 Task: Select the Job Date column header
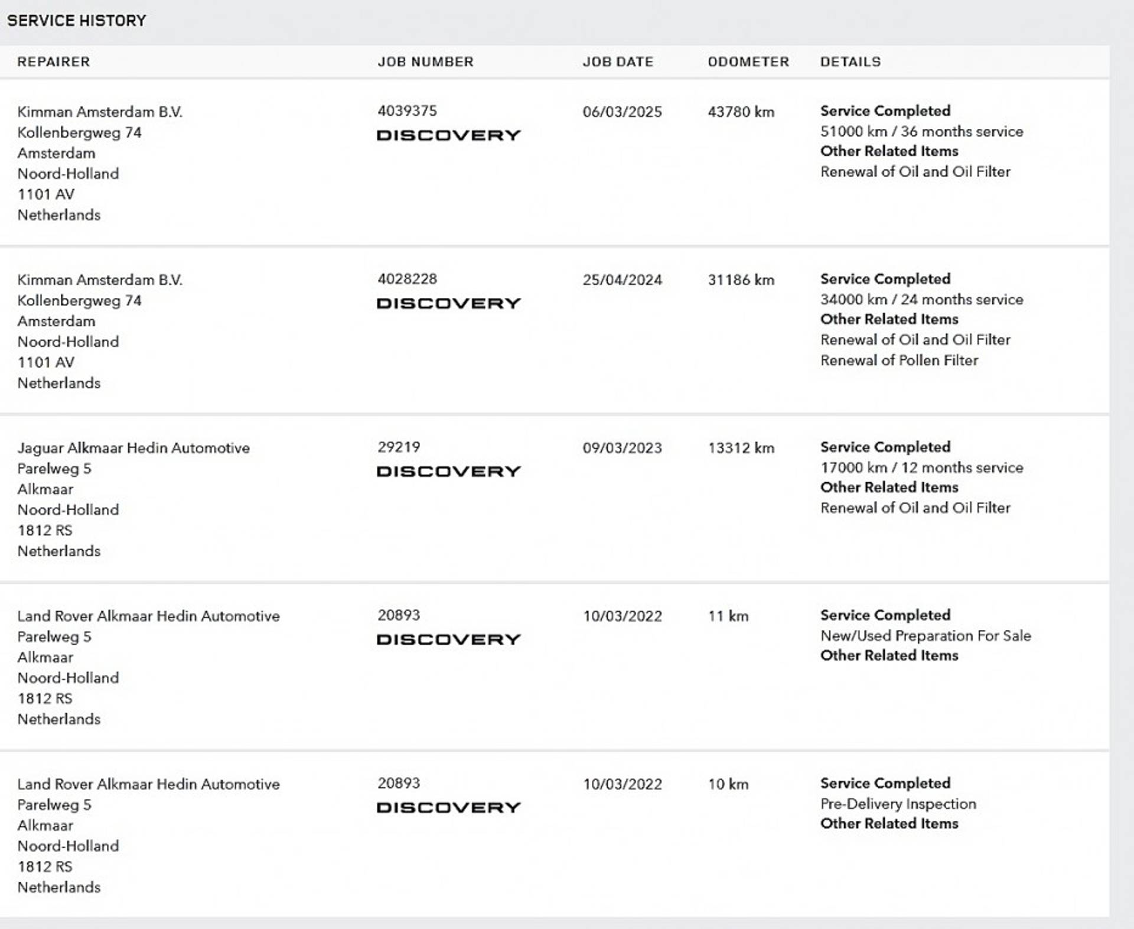click(618, 61)
